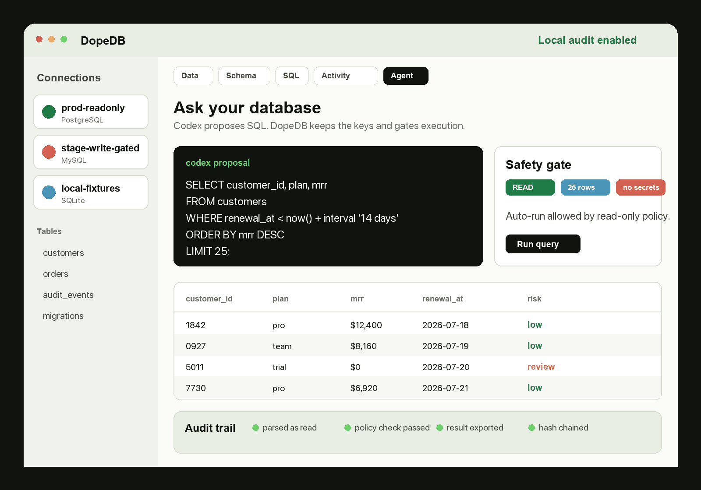This screenshot has width=701, height=490.
Task: Click the READ safety badge
Action: tap(530, 187)
